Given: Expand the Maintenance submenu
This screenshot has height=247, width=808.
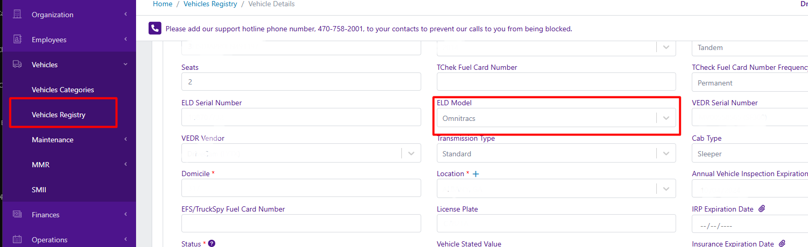Looking at the screenshot, I should pyautogui.click(x=68, y=140).
